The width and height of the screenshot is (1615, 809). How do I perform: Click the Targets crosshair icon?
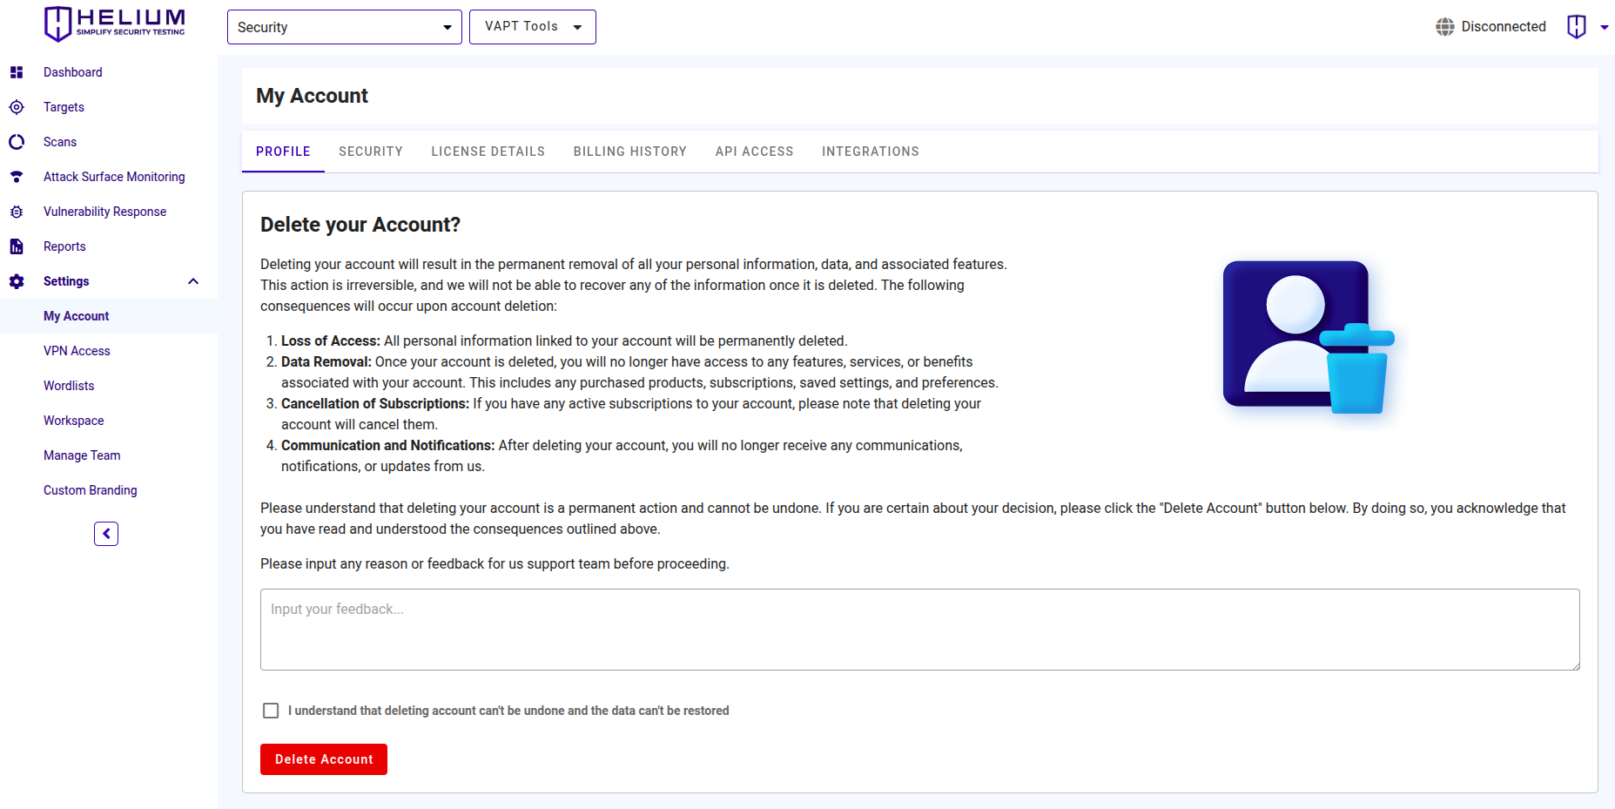[x=17, y=107]
